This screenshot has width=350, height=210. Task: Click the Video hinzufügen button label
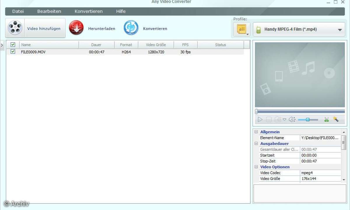[x=44, y=29]
